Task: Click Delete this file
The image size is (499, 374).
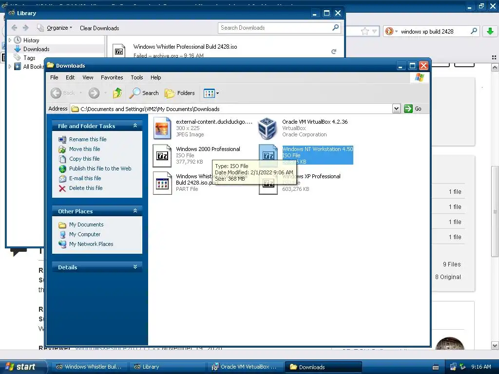Action: coord(86,188)
